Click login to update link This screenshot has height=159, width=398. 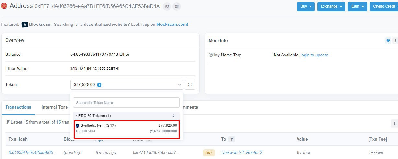pyautogui.click(x=314, y=55)
